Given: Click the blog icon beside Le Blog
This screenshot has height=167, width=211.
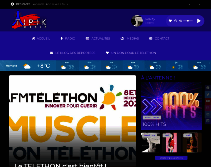Looking at the screenshot, I should [51, 53].
